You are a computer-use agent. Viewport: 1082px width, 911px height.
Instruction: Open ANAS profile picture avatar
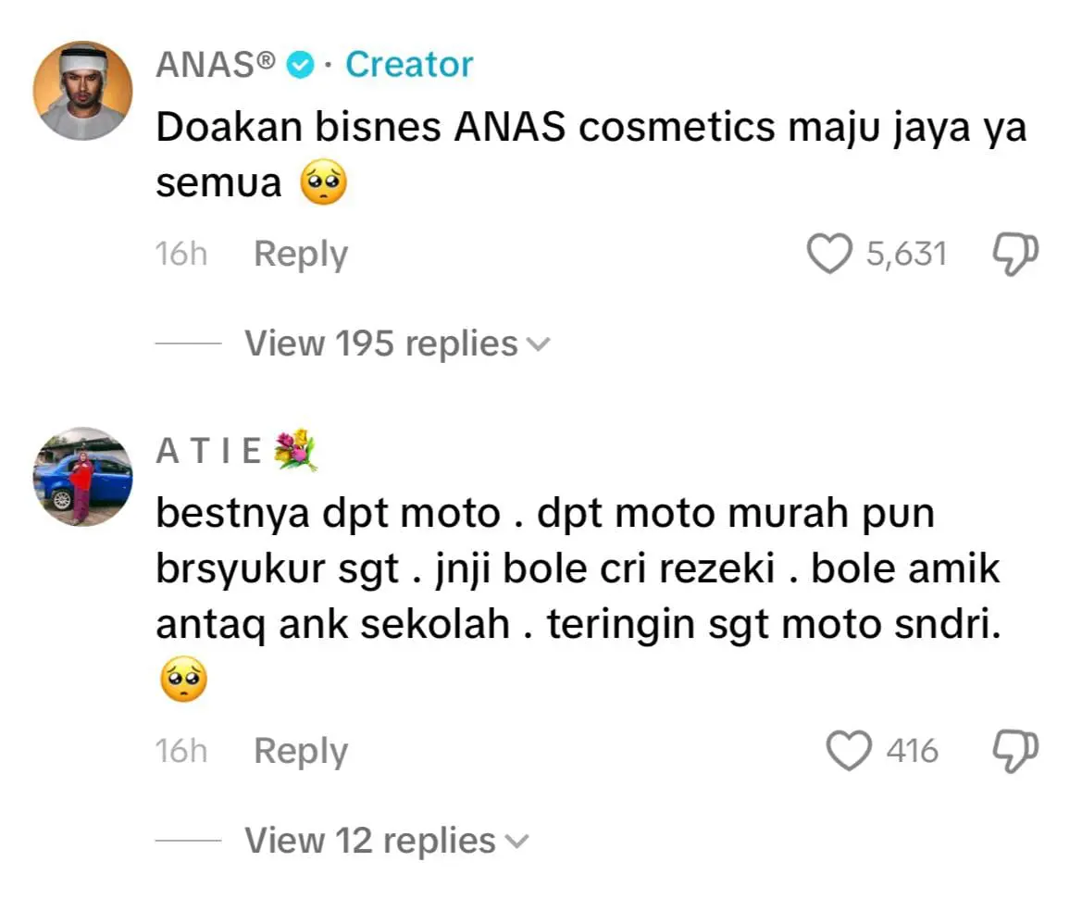pyautogui.click(x=82, y=91)
